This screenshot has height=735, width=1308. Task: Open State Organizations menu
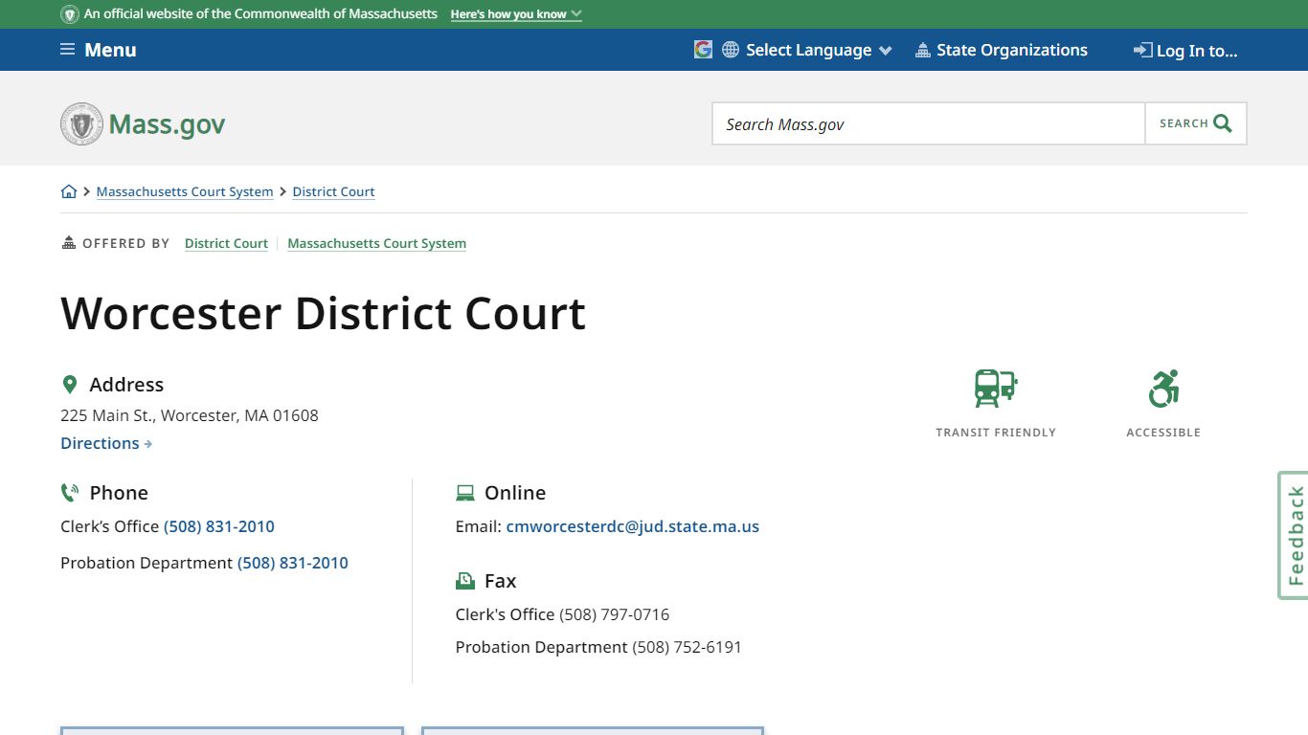pos(1002,50)
